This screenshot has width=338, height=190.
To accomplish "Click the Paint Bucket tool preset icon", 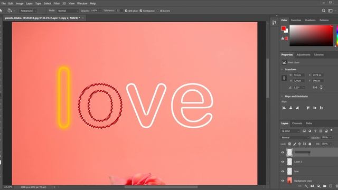I will [10, 11].
